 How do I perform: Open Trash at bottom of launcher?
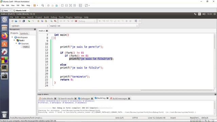4,115
